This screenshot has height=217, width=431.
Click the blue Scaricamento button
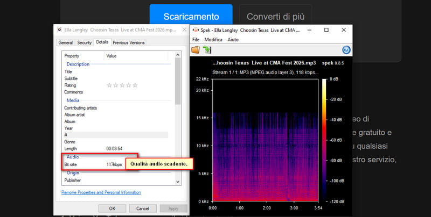(x=191, y=17)
